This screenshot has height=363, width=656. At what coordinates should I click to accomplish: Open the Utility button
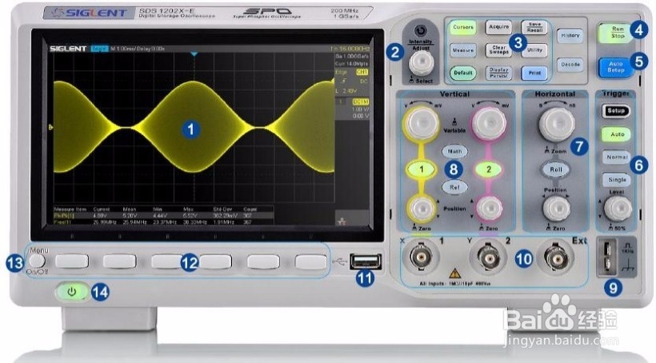pyautogui.click(x=534, y=50)
